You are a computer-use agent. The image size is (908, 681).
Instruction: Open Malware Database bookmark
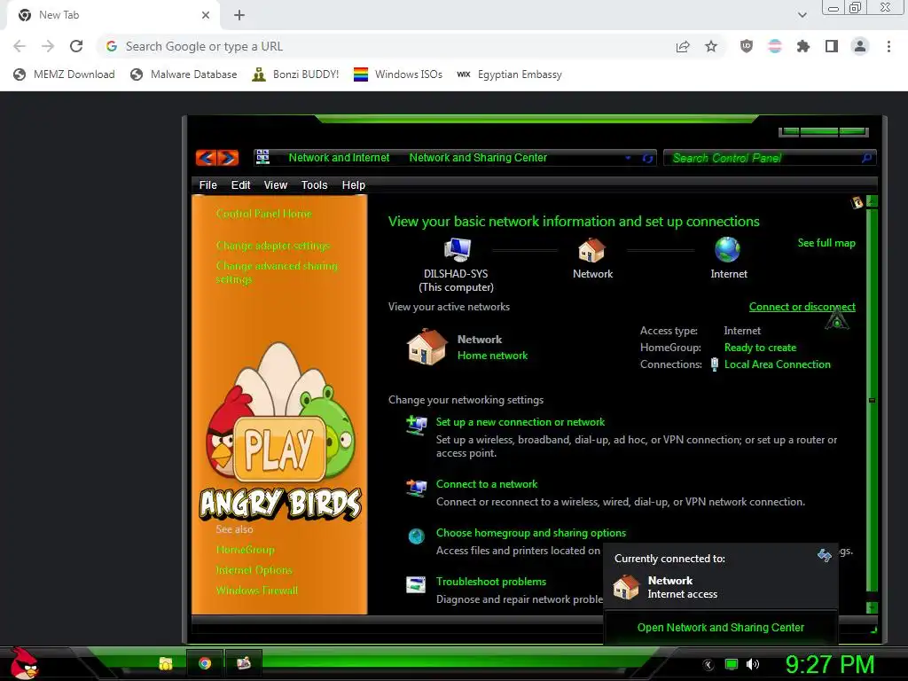click(x=184, y=74)
